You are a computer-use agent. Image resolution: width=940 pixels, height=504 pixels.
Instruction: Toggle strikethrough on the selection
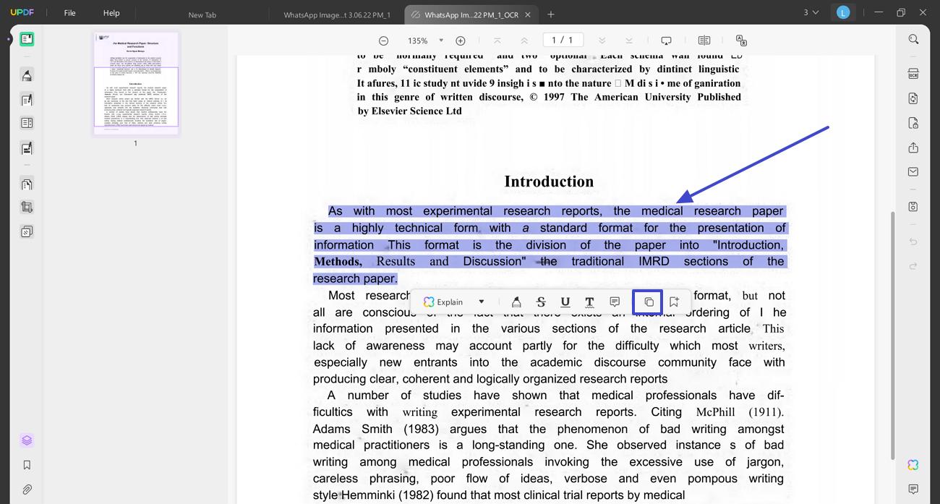click(x=541, y=302)
